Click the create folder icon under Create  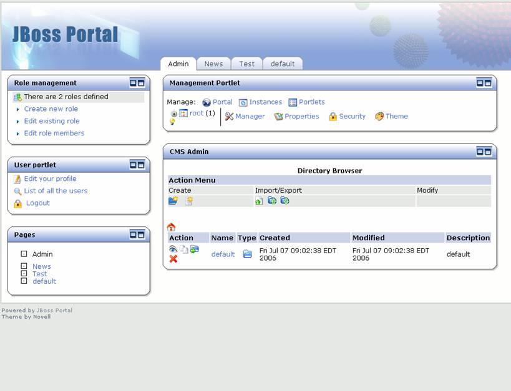[173, 200]
